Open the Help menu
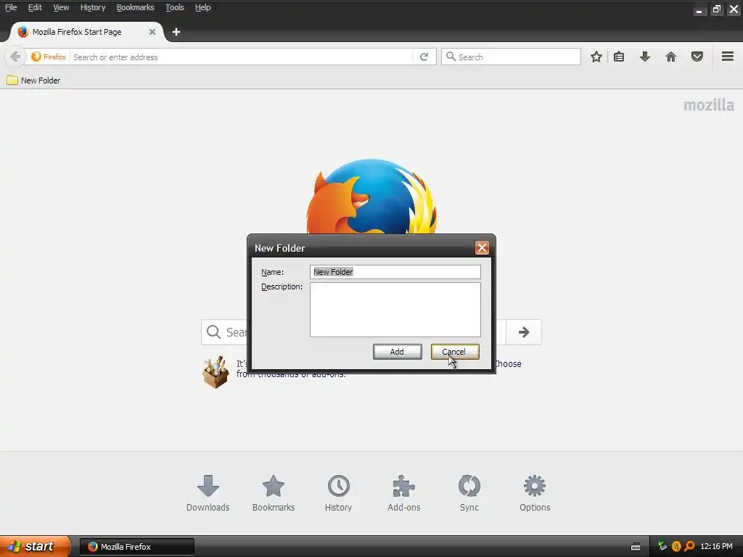The width and height of the screenshot is (743, 557). tap(203, 7)
